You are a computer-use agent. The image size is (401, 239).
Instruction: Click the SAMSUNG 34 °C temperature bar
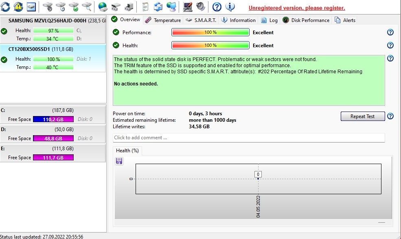[53, 39]
